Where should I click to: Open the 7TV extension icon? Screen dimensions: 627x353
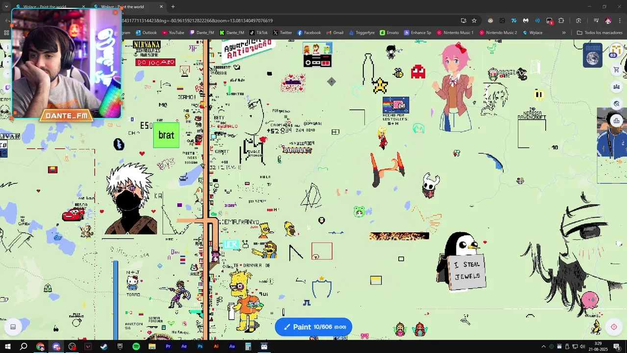tap(514, 21)
